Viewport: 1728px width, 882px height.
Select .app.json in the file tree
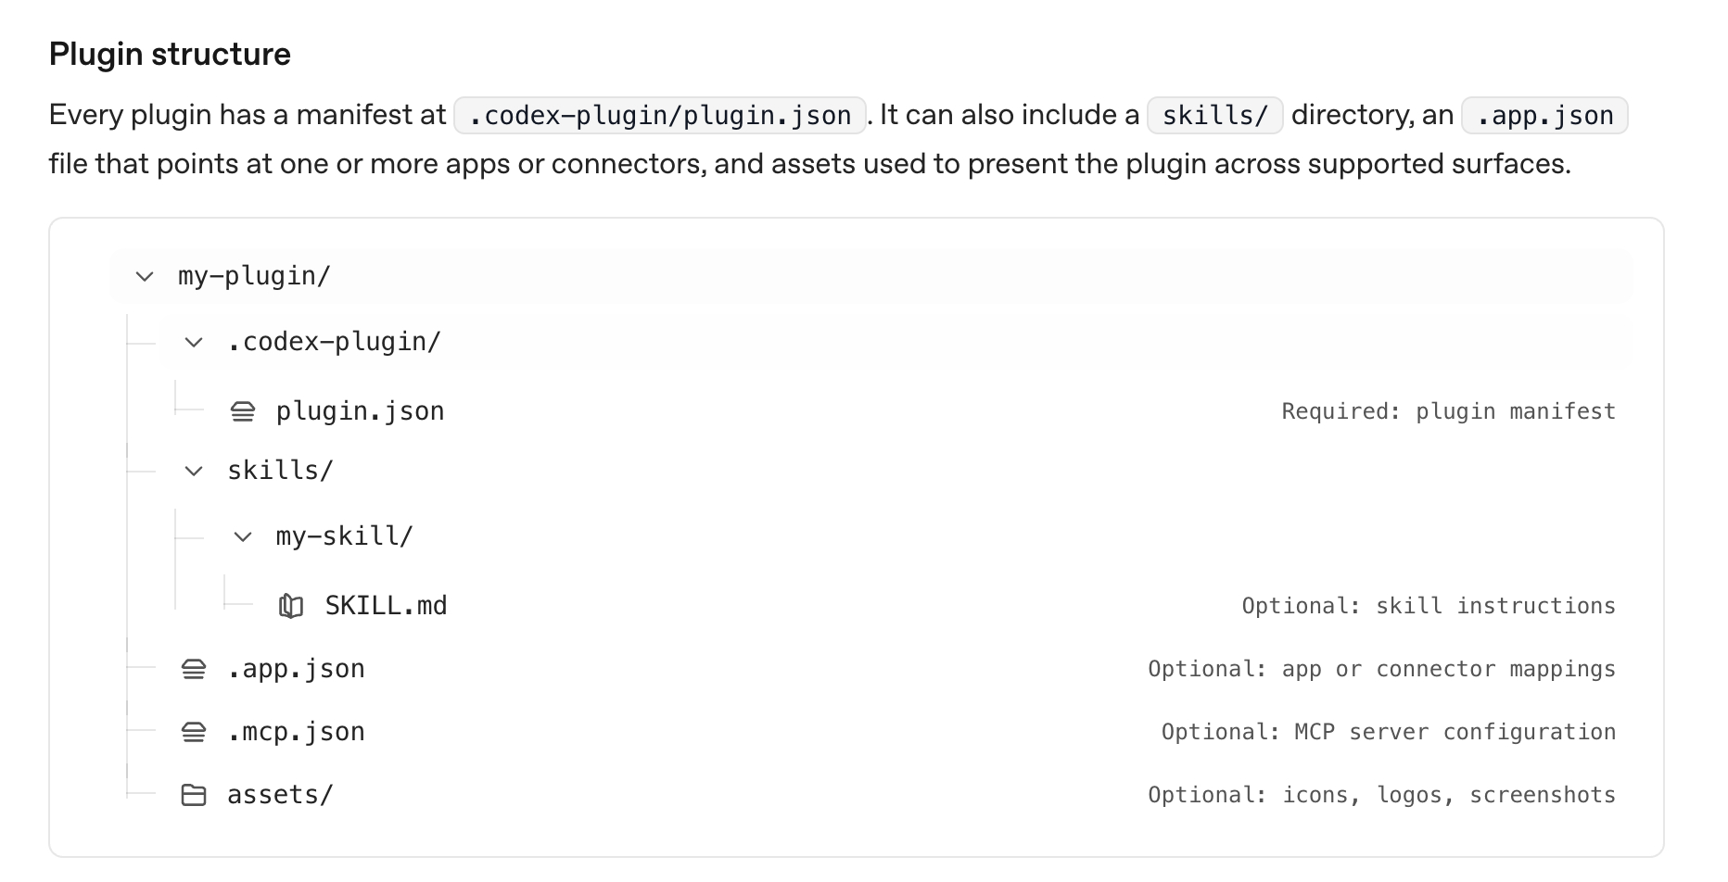[296, 669]
